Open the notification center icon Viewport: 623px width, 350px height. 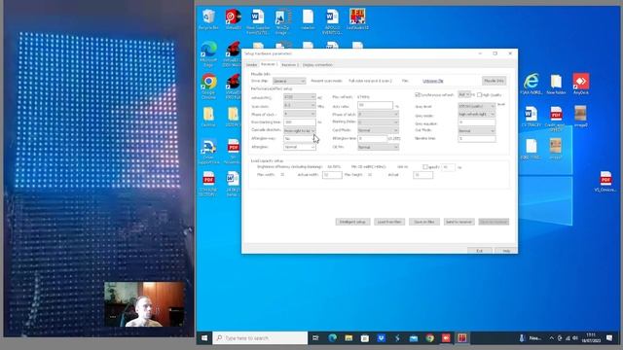pos(609,338)
